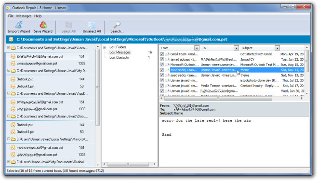Click folder icon of C:\Users\...Local Settings\Microsoft

pyautogui.click(x=13, y=139)
